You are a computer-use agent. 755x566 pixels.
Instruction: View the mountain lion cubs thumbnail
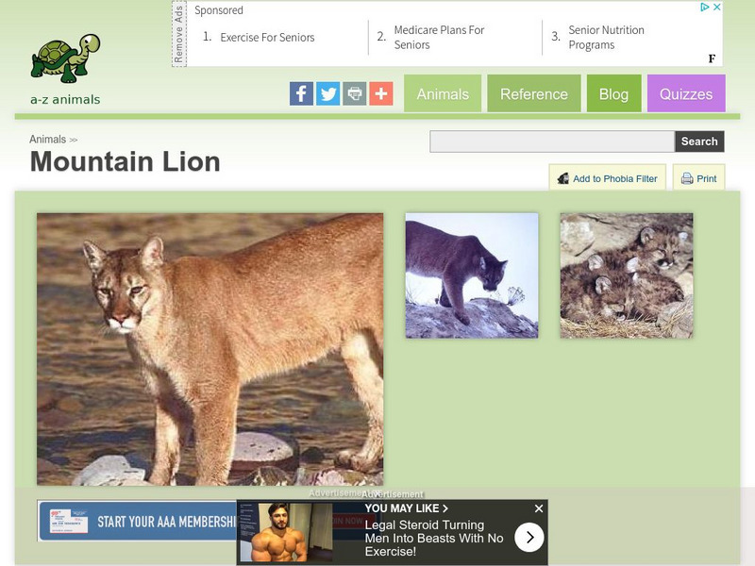click(x=627, y=275)
